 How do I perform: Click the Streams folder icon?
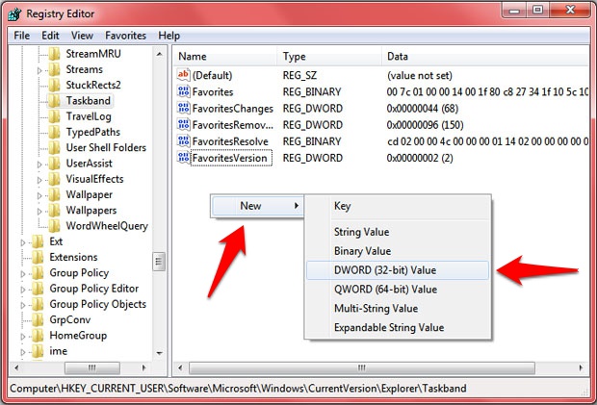click(55, 69)
